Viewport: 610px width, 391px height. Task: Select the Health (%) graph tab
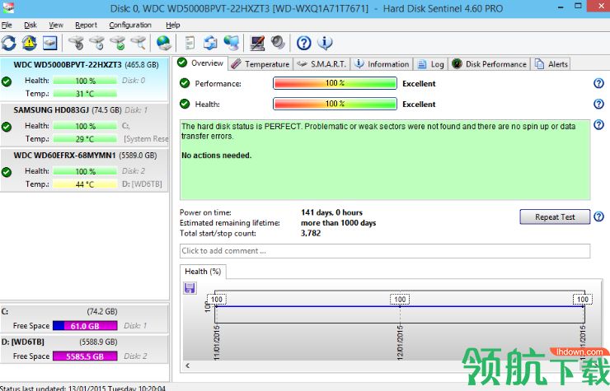pos(203,272)
